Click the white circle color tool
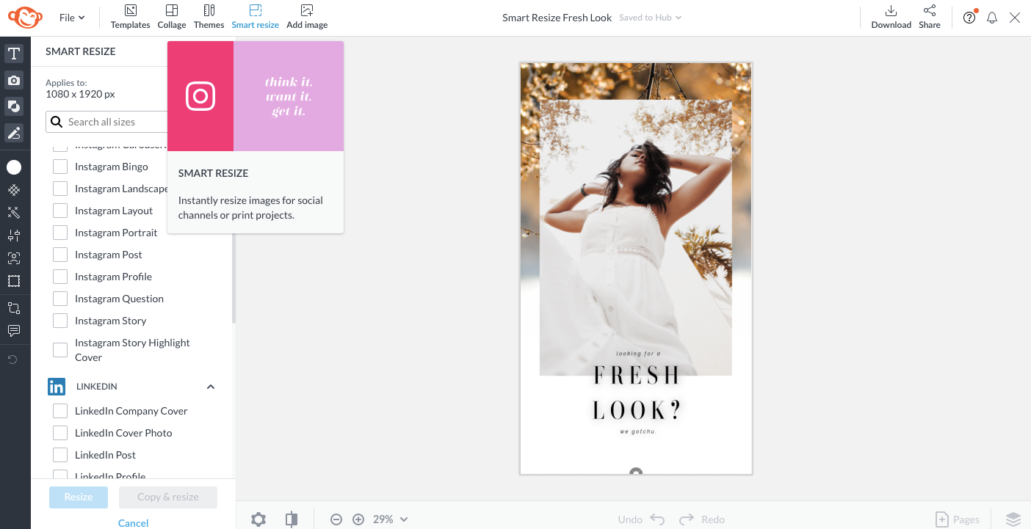Viewport: 1031px width, 529px height. [x=14, y=167]
